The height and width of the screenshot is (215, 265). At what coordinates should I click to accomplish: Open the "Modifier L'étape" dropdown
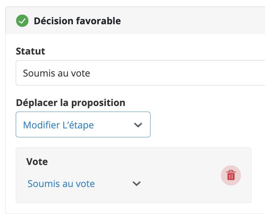83,125
